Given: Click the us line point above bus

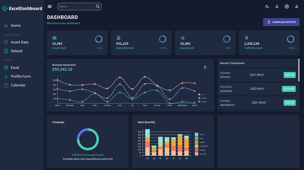Looking at the screenshot, I should (120, 78).
